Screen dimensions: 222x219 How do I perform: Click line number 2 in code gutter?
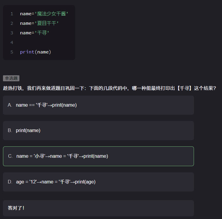12,23
